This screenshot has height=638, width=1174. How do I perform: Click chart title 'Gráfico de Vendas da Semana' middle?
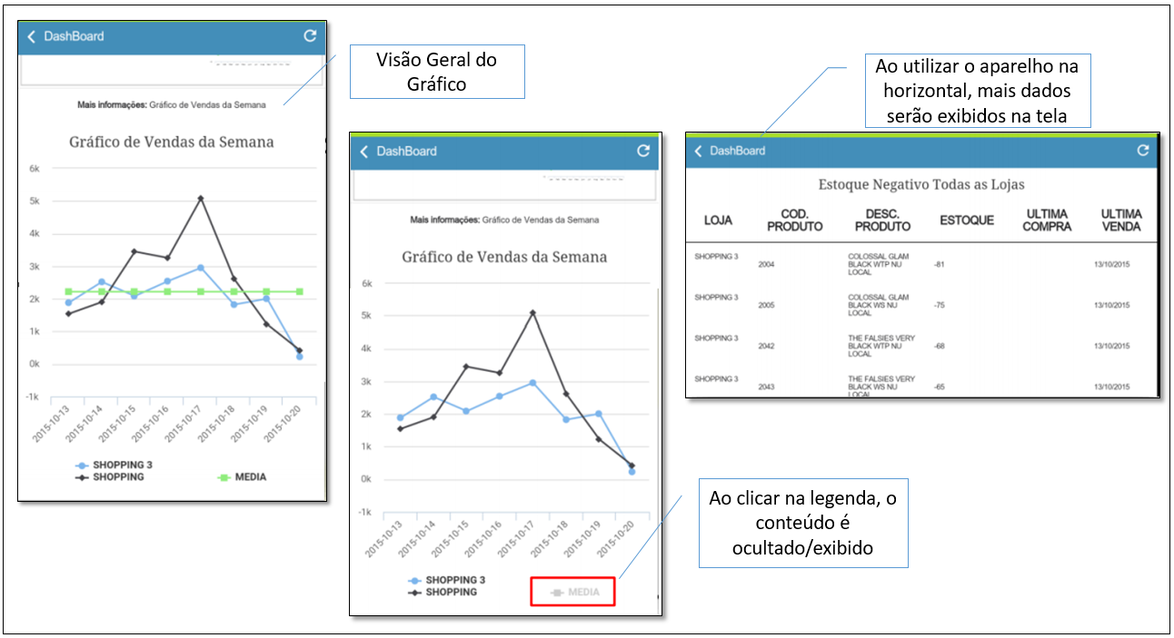504,257
